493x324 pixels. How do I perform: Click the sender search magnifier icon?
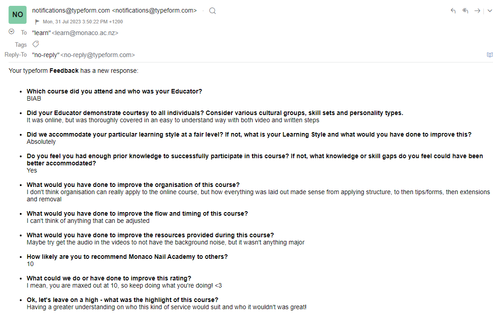(213, 11)
